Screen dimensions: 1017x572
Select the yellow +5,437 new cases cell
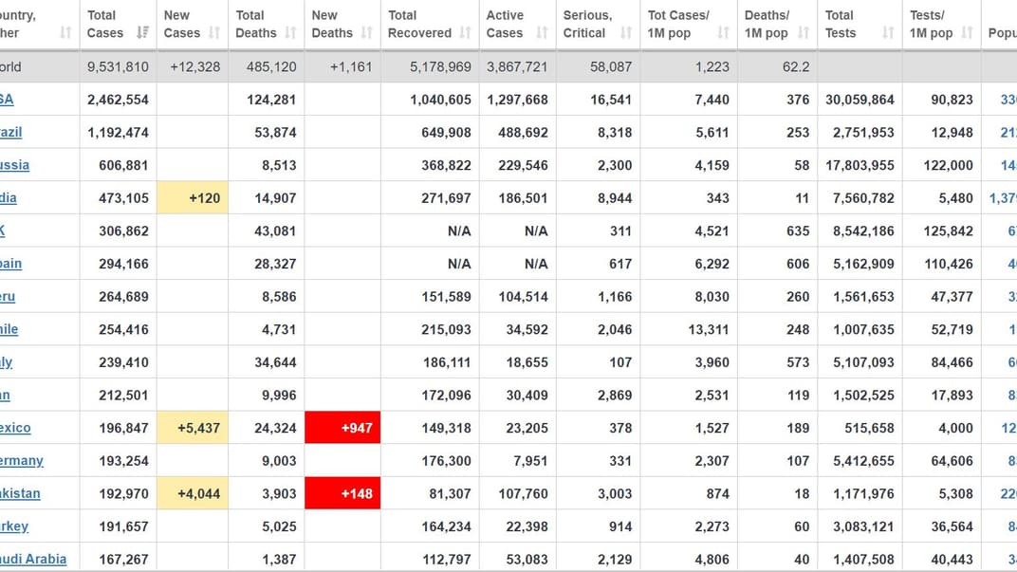click(193, 428)
